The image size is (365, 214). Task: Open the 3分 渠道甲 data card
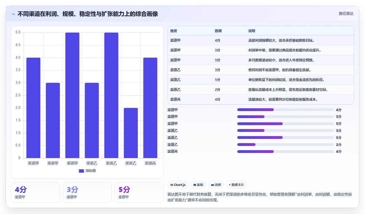(87, 192)
